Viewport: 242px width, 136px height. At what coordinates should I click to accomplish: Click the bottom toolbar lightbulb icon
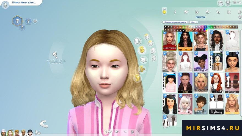[132, 132]
